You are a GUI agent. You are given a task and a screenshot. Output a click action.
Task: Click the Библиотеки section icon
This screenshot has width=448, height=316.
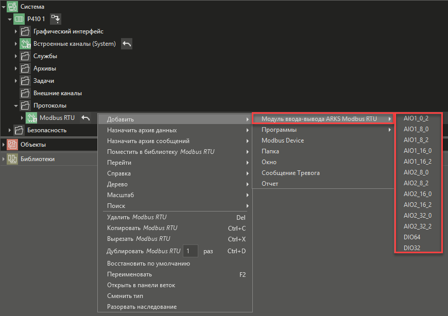[x=12, y=159]
